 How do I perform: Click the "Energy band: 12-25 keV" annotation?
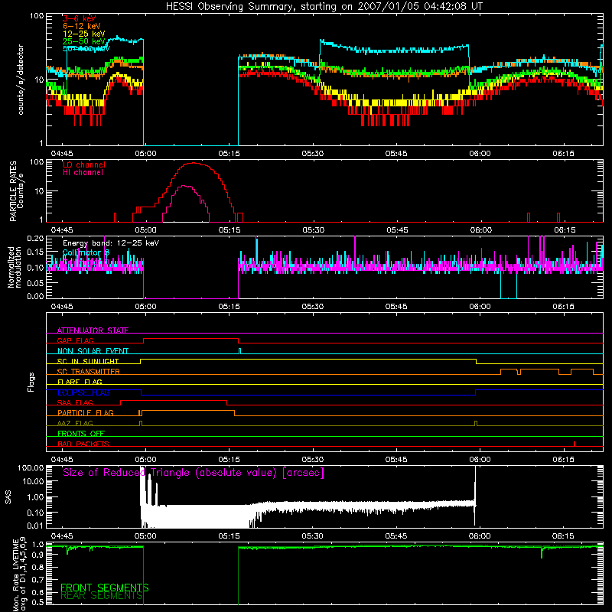(x=111, y=243)
